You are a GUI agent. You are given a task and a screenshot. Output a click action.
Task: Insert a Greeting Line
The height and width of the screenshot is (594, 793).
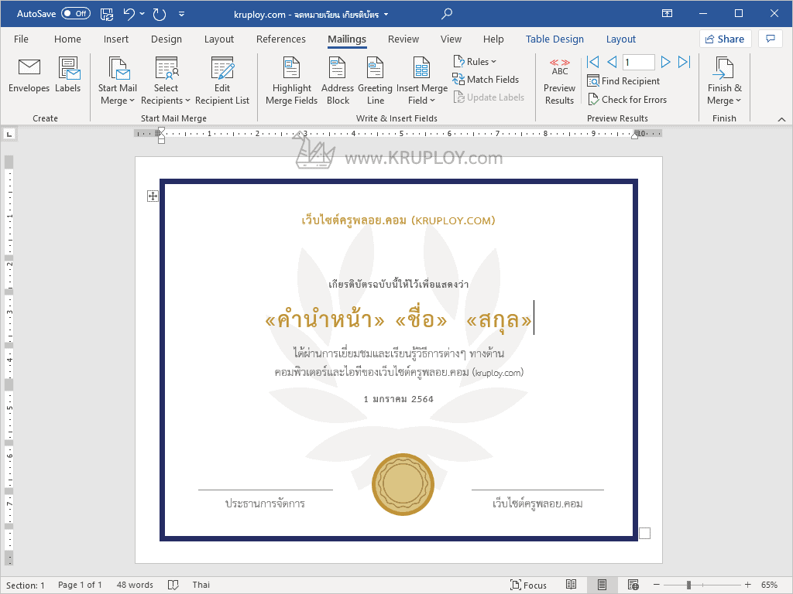(x=375, y=80)
